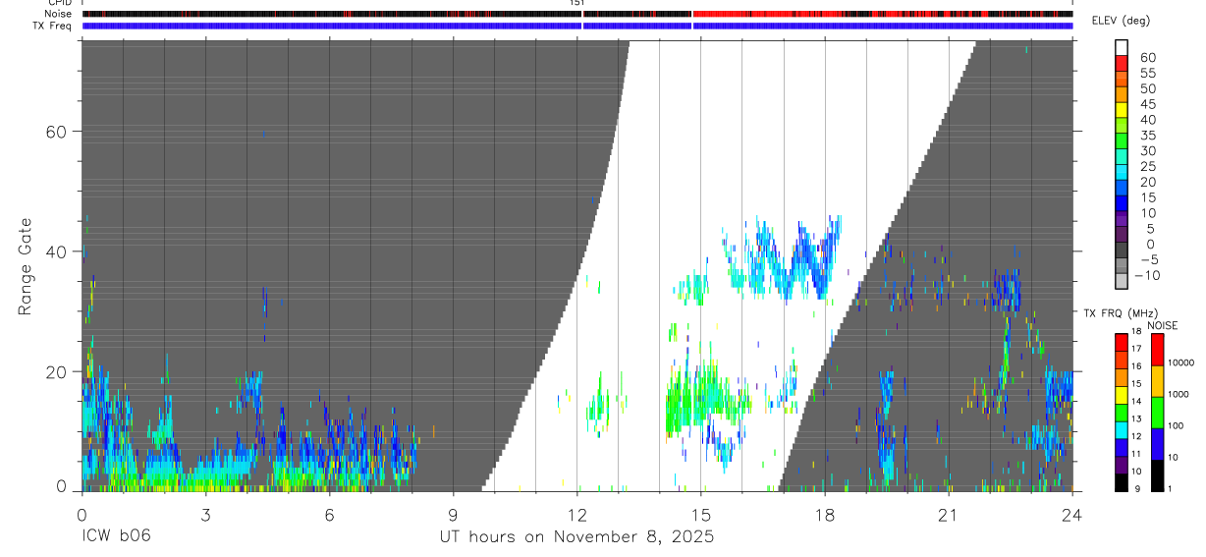Select the x-axis hour label '15'
This screenshot has width=1206, height=557.
click(x=700, y=514)
